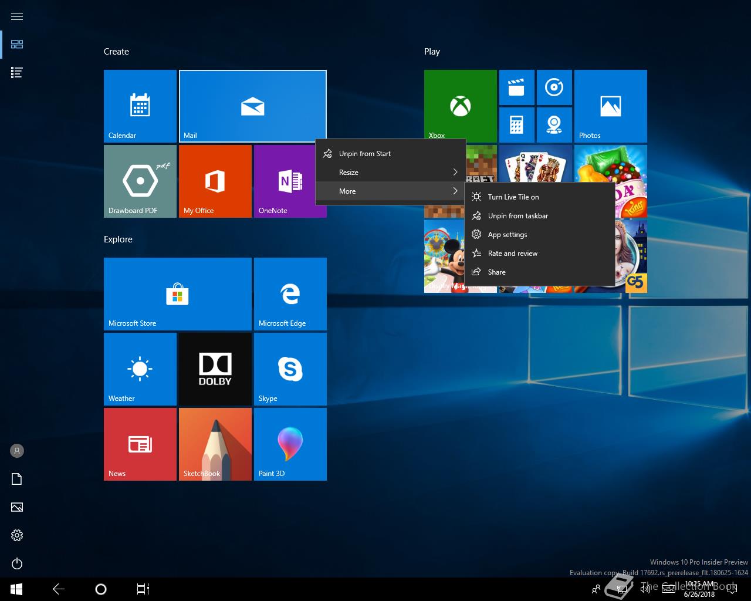Launch the Calculator tile

517,125
